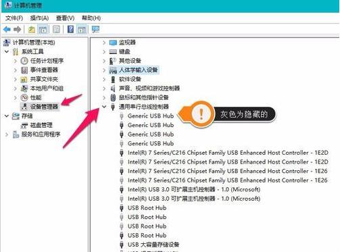The height and width of the screenshot is (252, 340).
Task: Click the 存储 storage icon
Action: click(x=16, y=116)
